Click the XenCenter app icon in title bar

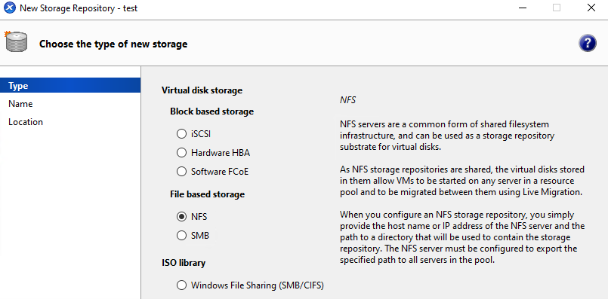(10, 8)
